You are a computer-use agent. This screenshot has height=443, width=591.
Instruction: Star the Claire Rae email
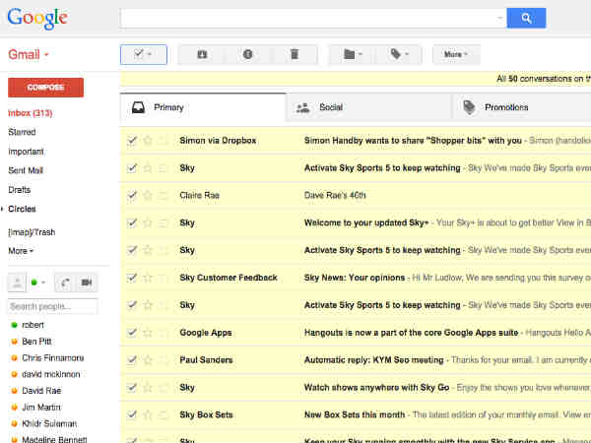[148, 195]
